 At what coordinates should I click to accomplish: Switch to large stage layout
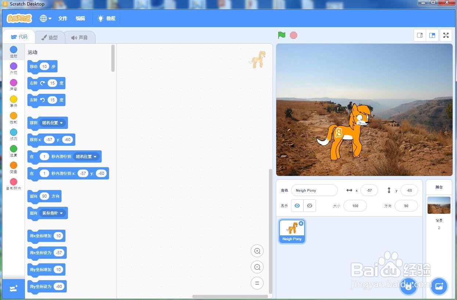(432, 35)
